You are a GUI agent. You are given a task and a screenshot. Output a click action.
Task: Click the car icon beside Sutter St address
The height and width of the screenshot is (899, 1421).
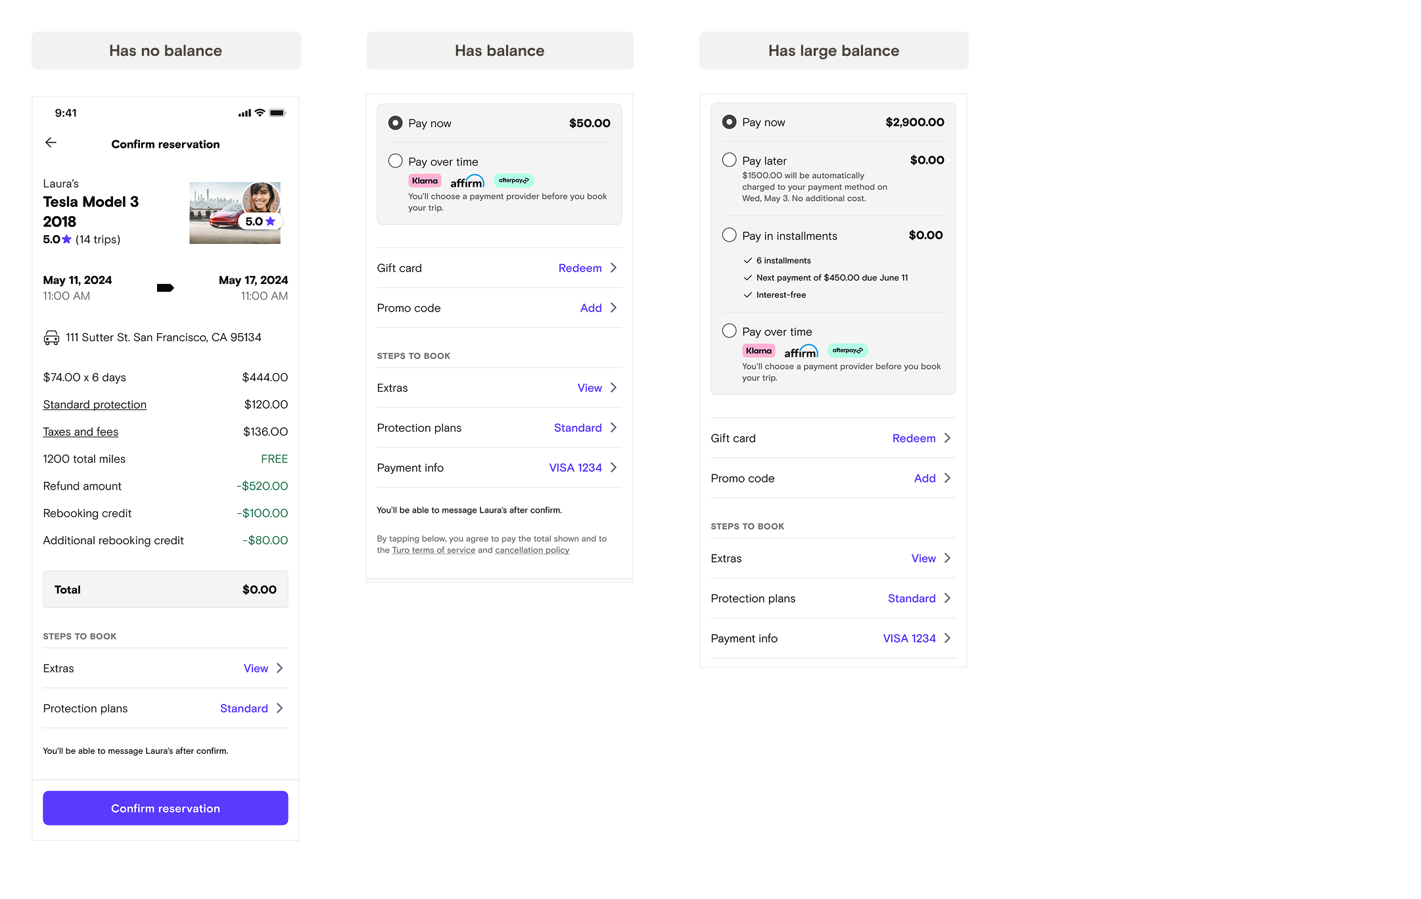pos(51,338)
